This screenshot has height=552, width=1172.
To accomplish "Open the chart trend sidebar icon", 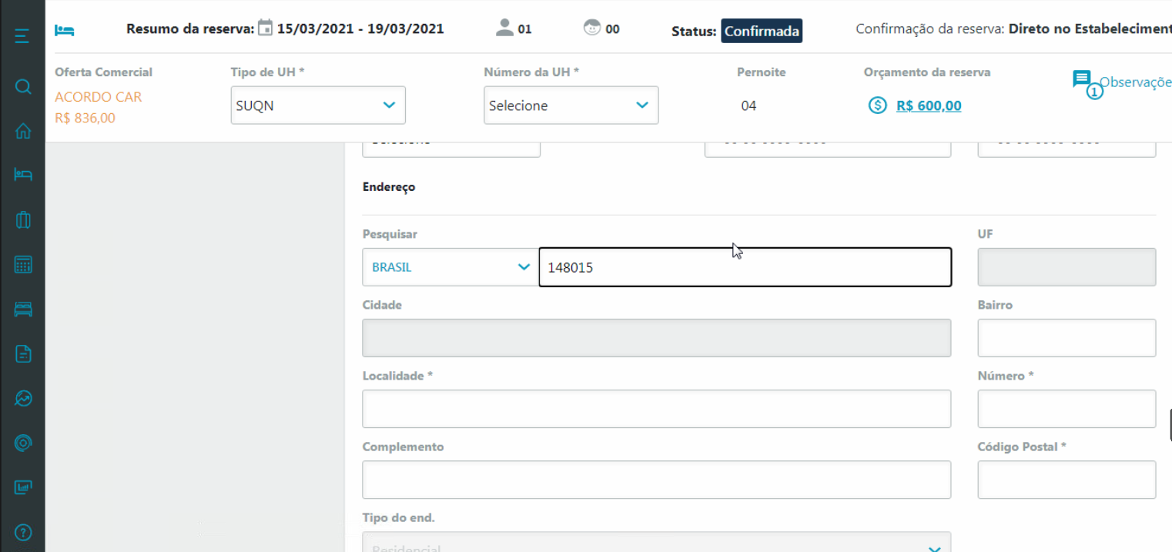I will pos(23,398).
